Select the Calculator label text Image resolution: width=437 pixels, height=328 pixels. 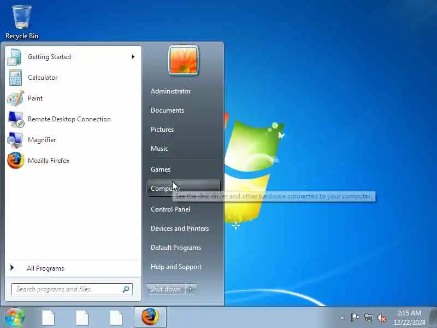click(x=43, y=78)
